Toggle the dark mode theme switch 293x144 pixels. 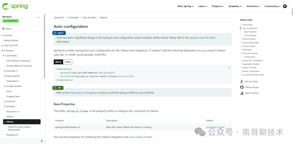coord(286,6)
